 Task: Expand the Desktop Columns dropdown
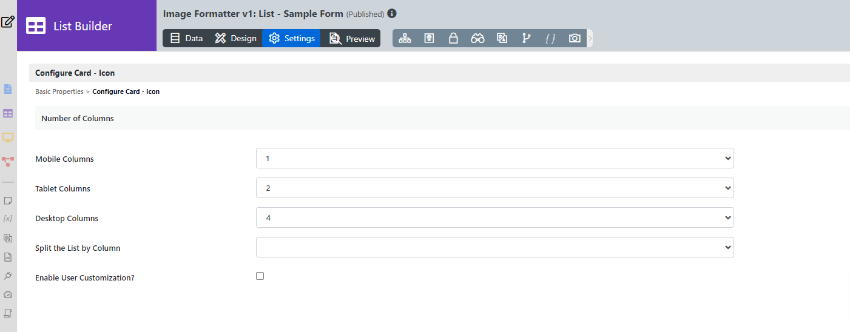click(494, 218)
